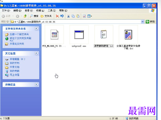Go up one folder level

pos(25,16)
